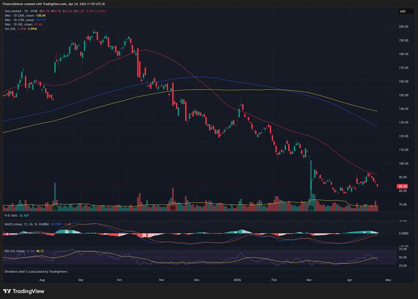The image size is (418, 299).
Task: Click the earnings E marker in November
Action: [172, 209]
